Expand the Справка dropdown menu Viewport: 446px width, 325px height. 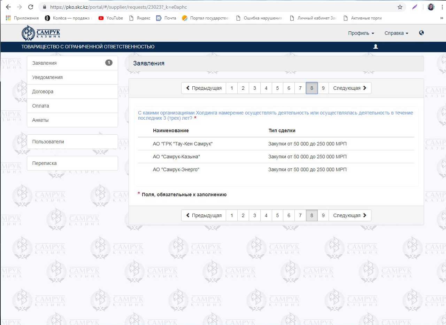click(x=396, y=33)
